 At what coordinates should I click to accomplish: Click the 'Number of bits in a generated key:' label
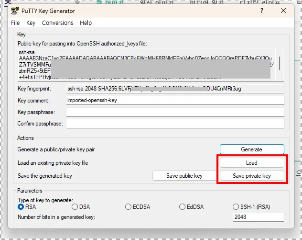pyautogui.click(x=56, y=217)
